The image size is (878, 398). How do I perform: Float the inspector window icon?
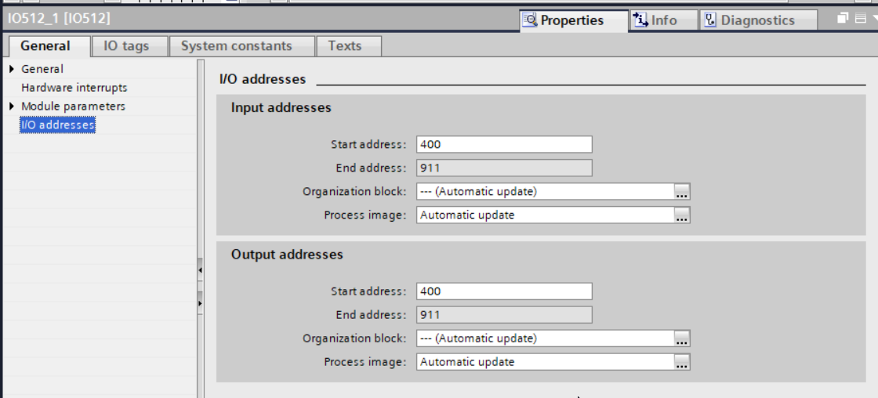pos(844,19)
